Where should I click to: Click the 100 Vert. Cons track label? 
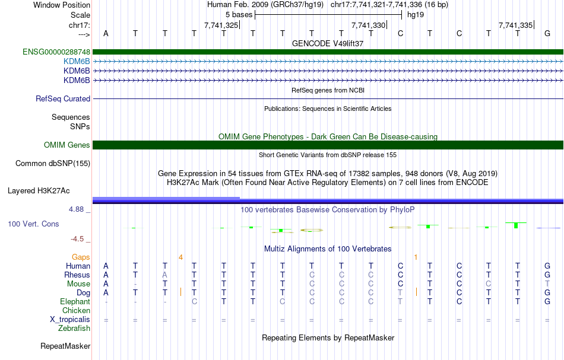coord(33,224)
